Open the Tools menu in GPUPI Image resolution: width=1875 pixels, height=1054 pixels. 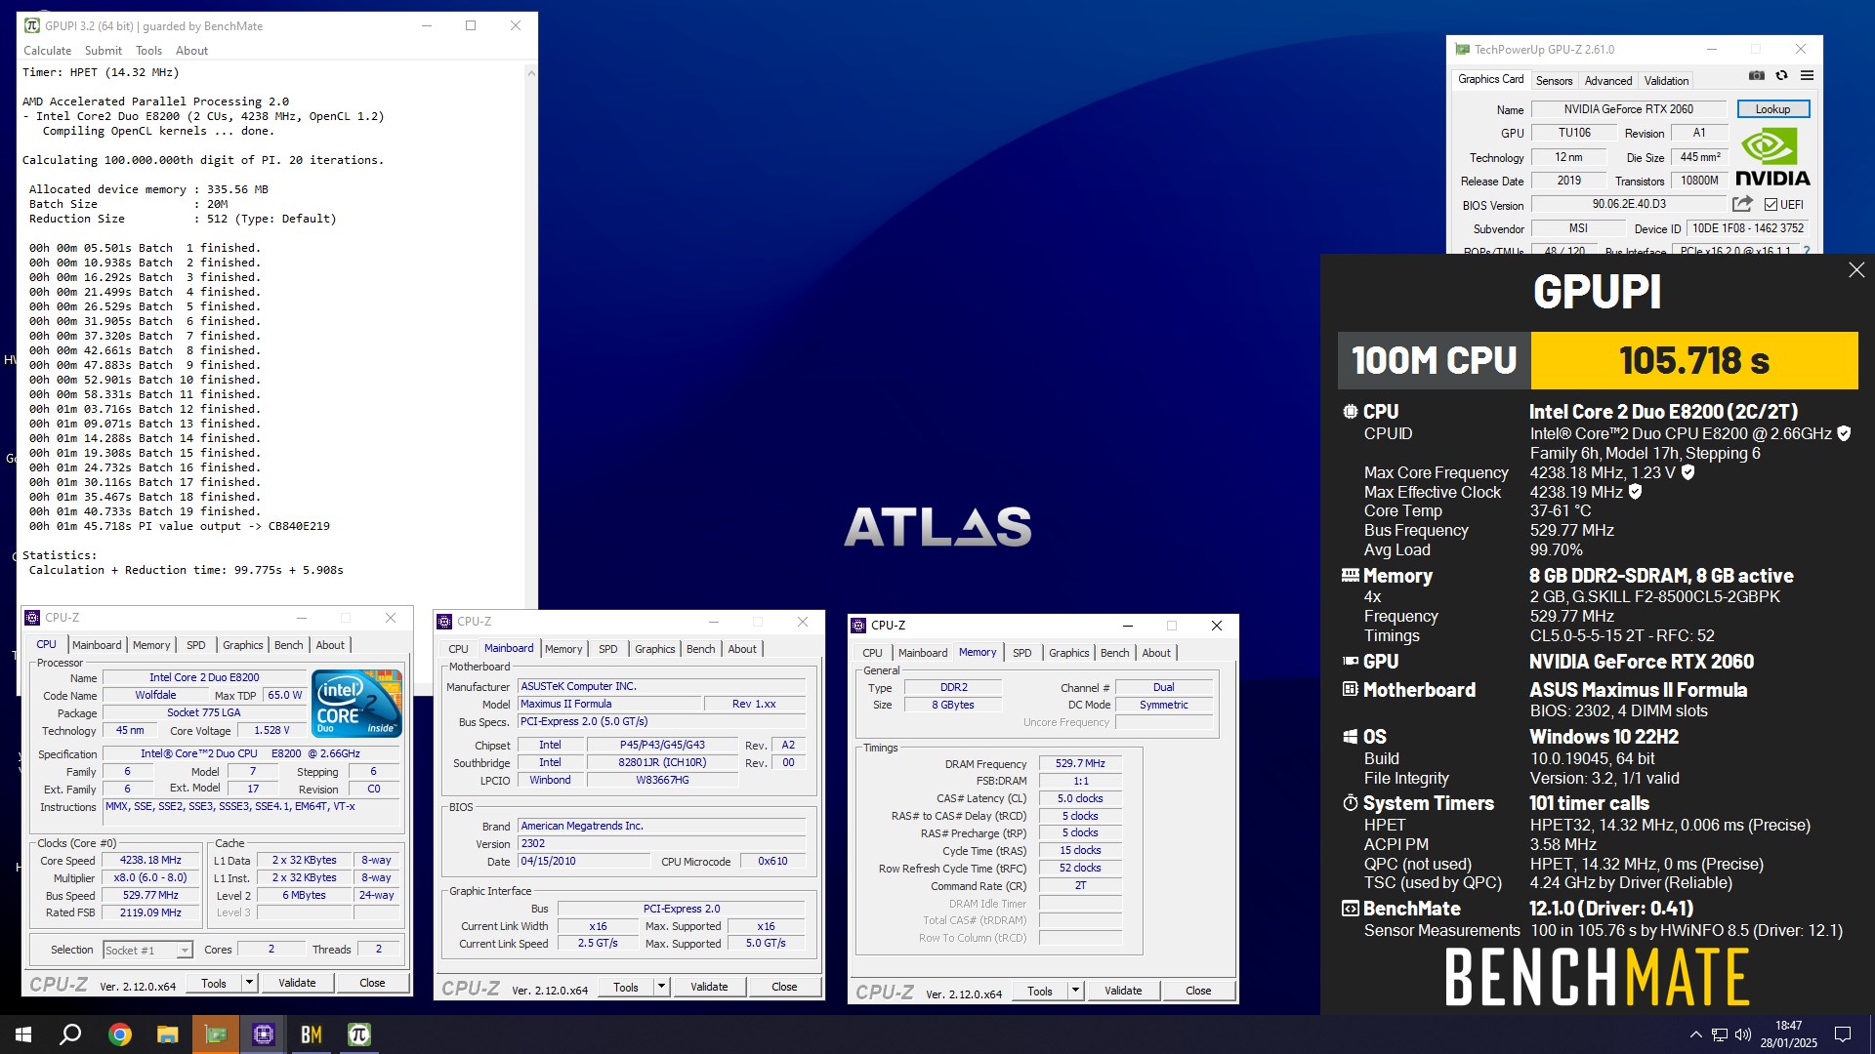point(148,51)
